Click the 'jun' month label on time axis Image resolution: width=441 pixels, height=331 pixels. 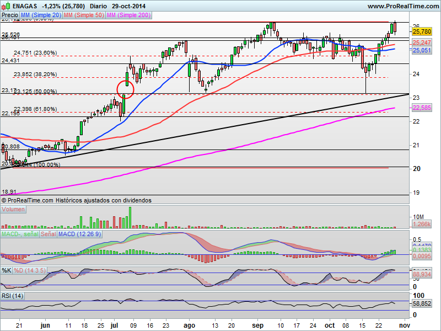point(45,325)
